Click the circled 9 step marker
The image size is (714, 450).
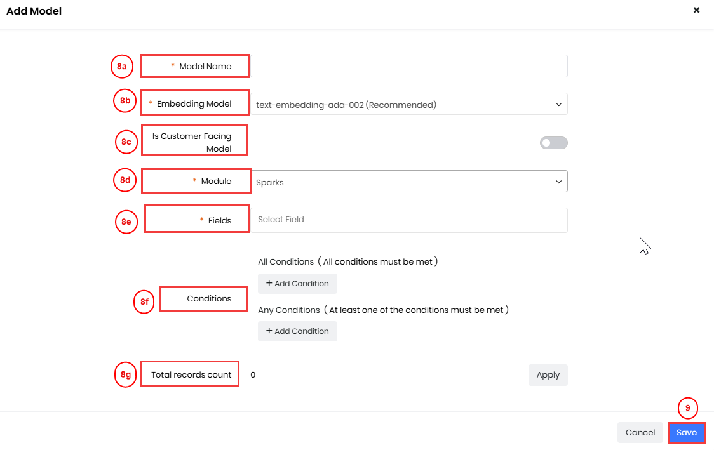tap(687, 409)
